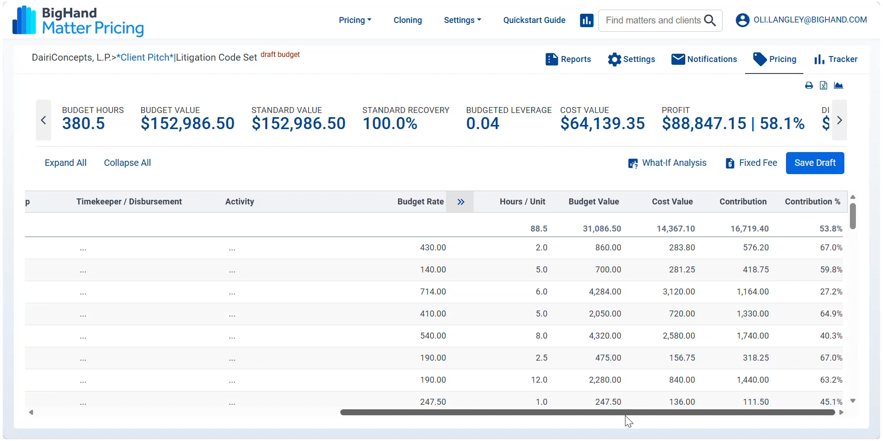This screenshot has height=441, width=883.
Task: Show more summary metrics with right chevron
Action: [840, 120]
